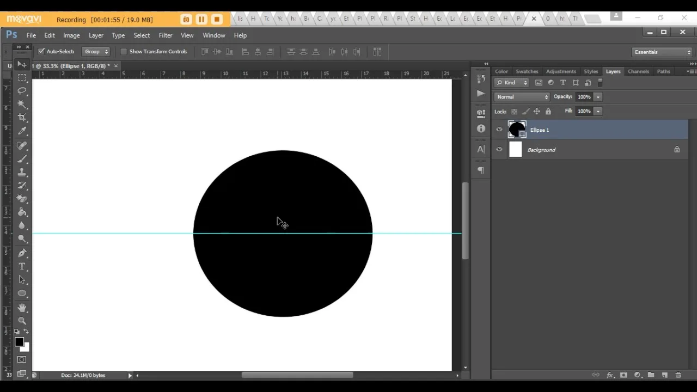This screenshot has height=392, width=697.
Task: Select the Horizontal Type tool
Action: (x=22, y=266)
